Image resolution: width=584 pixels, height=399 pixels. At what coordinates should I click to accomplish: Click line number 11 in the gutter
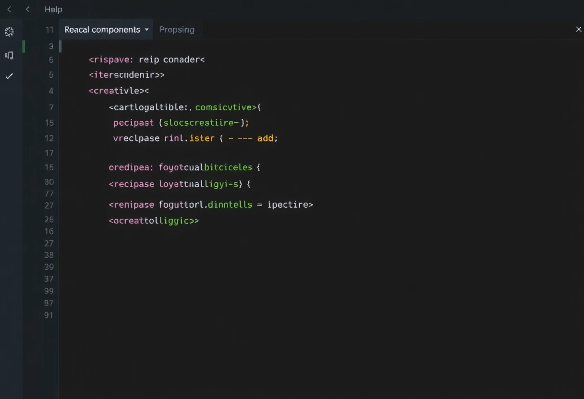pos(49,30)
